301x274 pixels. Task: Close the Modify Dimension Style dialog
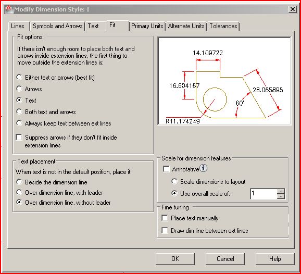(x=292, y=9)
